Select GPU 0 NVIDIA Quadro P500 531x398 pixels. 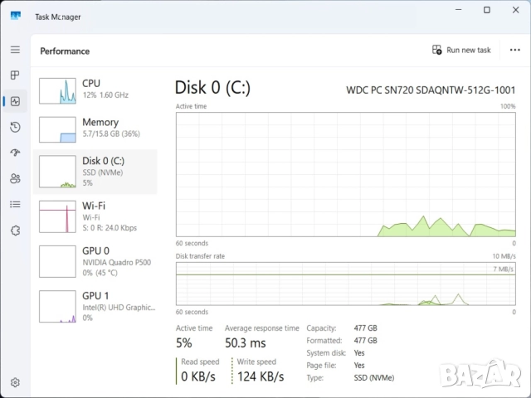95,260
